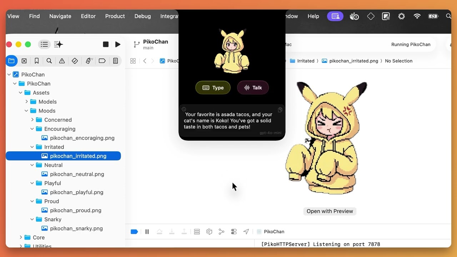Click the Step Out debug icon

point(184,232)
